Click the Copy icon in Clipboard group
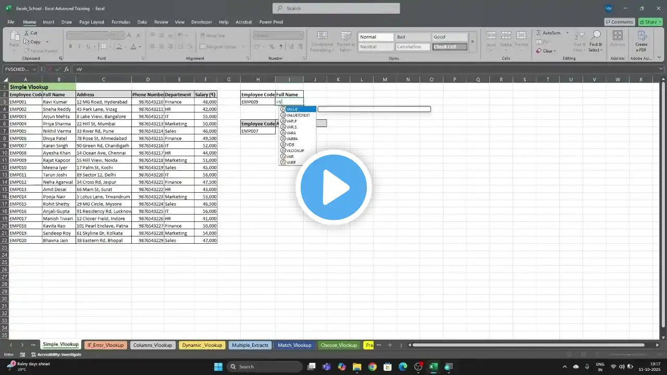The image size is (667, 375). click(x=26, y=42)
